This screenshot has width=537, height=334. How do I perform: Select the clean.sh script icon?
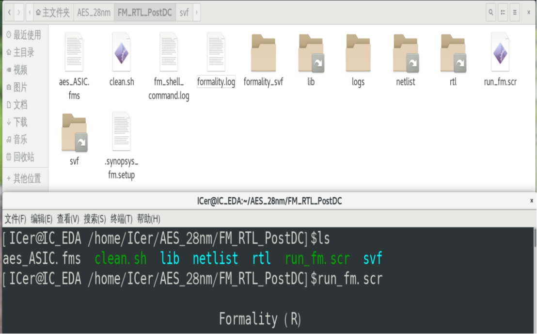pos(121,52)
